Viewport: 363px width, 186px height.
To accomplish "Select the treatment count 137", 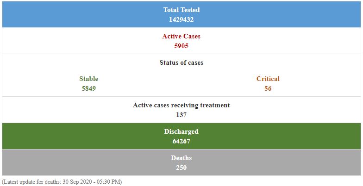I will 181,115.
